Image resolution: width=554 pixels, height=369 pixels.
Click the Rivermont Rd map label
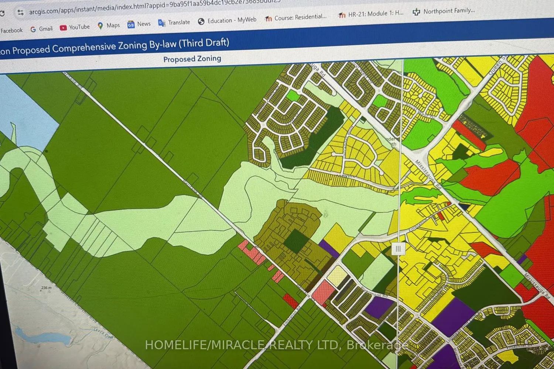pos(375,292)
